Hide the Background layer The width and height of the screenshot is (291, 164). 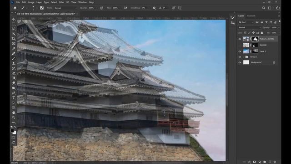click(x=240, y=63)
